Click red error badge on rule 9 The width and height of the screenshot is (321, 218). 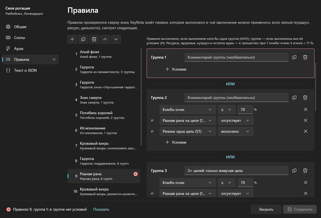(x=135, y=174)
